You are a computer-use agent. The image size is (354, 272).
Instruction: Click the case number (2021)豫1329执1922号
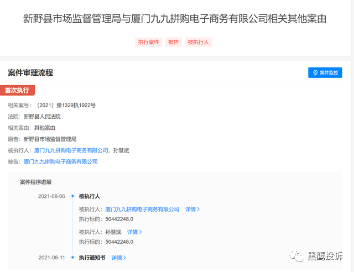66,106
